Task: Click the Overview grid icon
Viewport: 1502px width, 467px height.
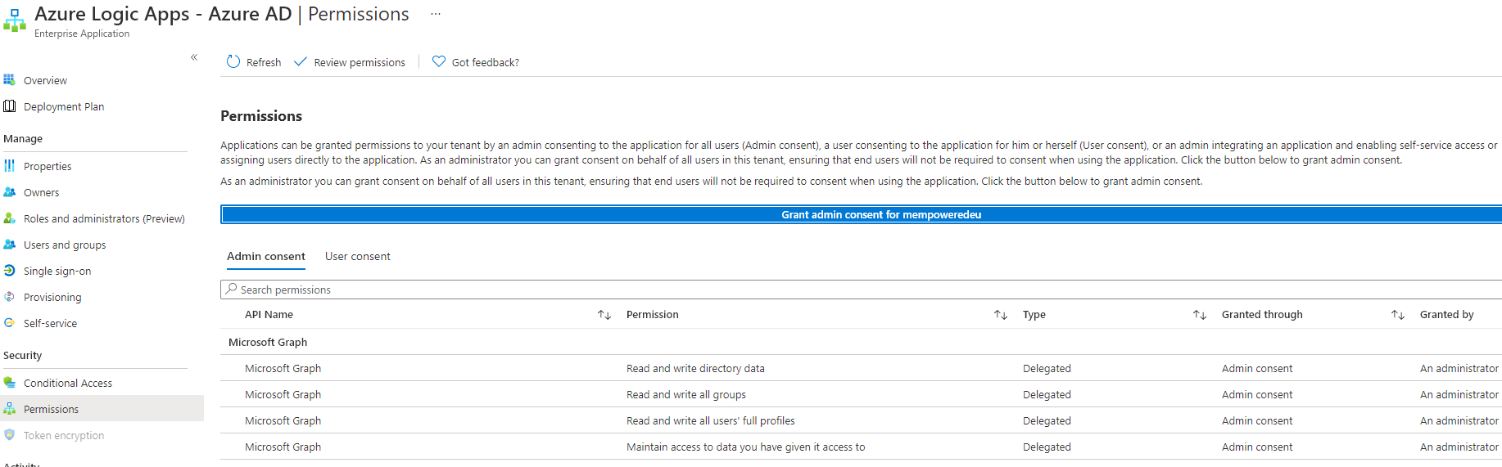Action: (x=10, y=80)
